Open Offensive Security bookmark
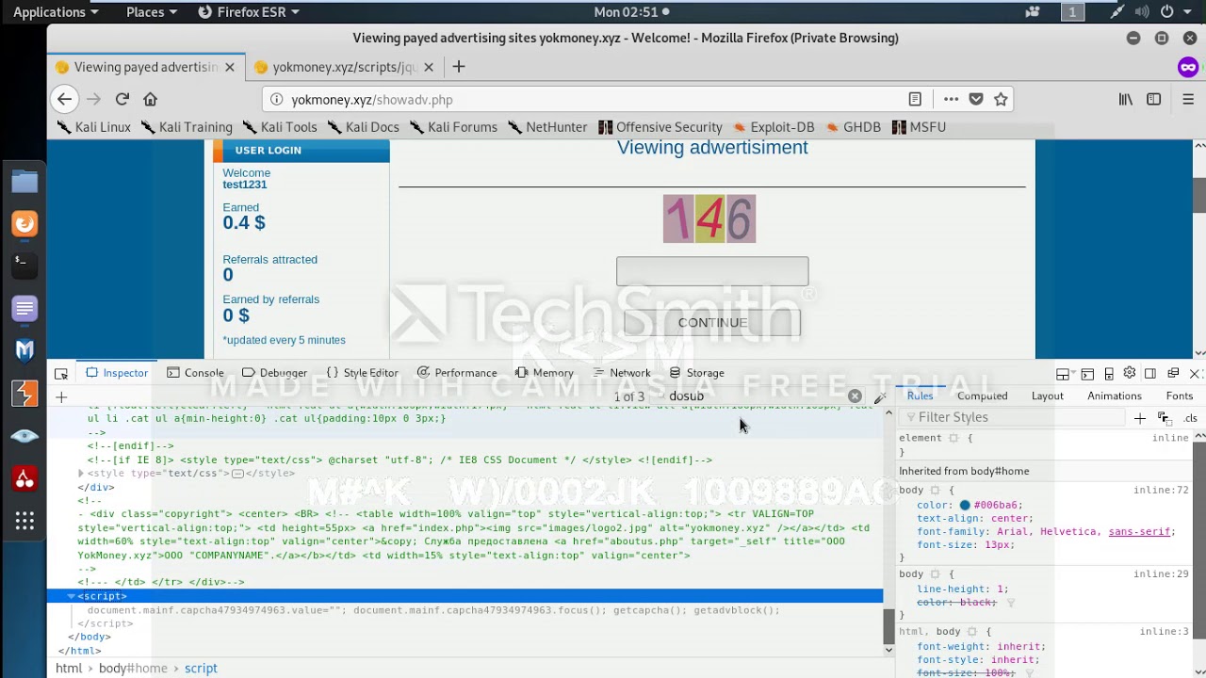This screenshot has width=1206, height=678. point(660,127)
